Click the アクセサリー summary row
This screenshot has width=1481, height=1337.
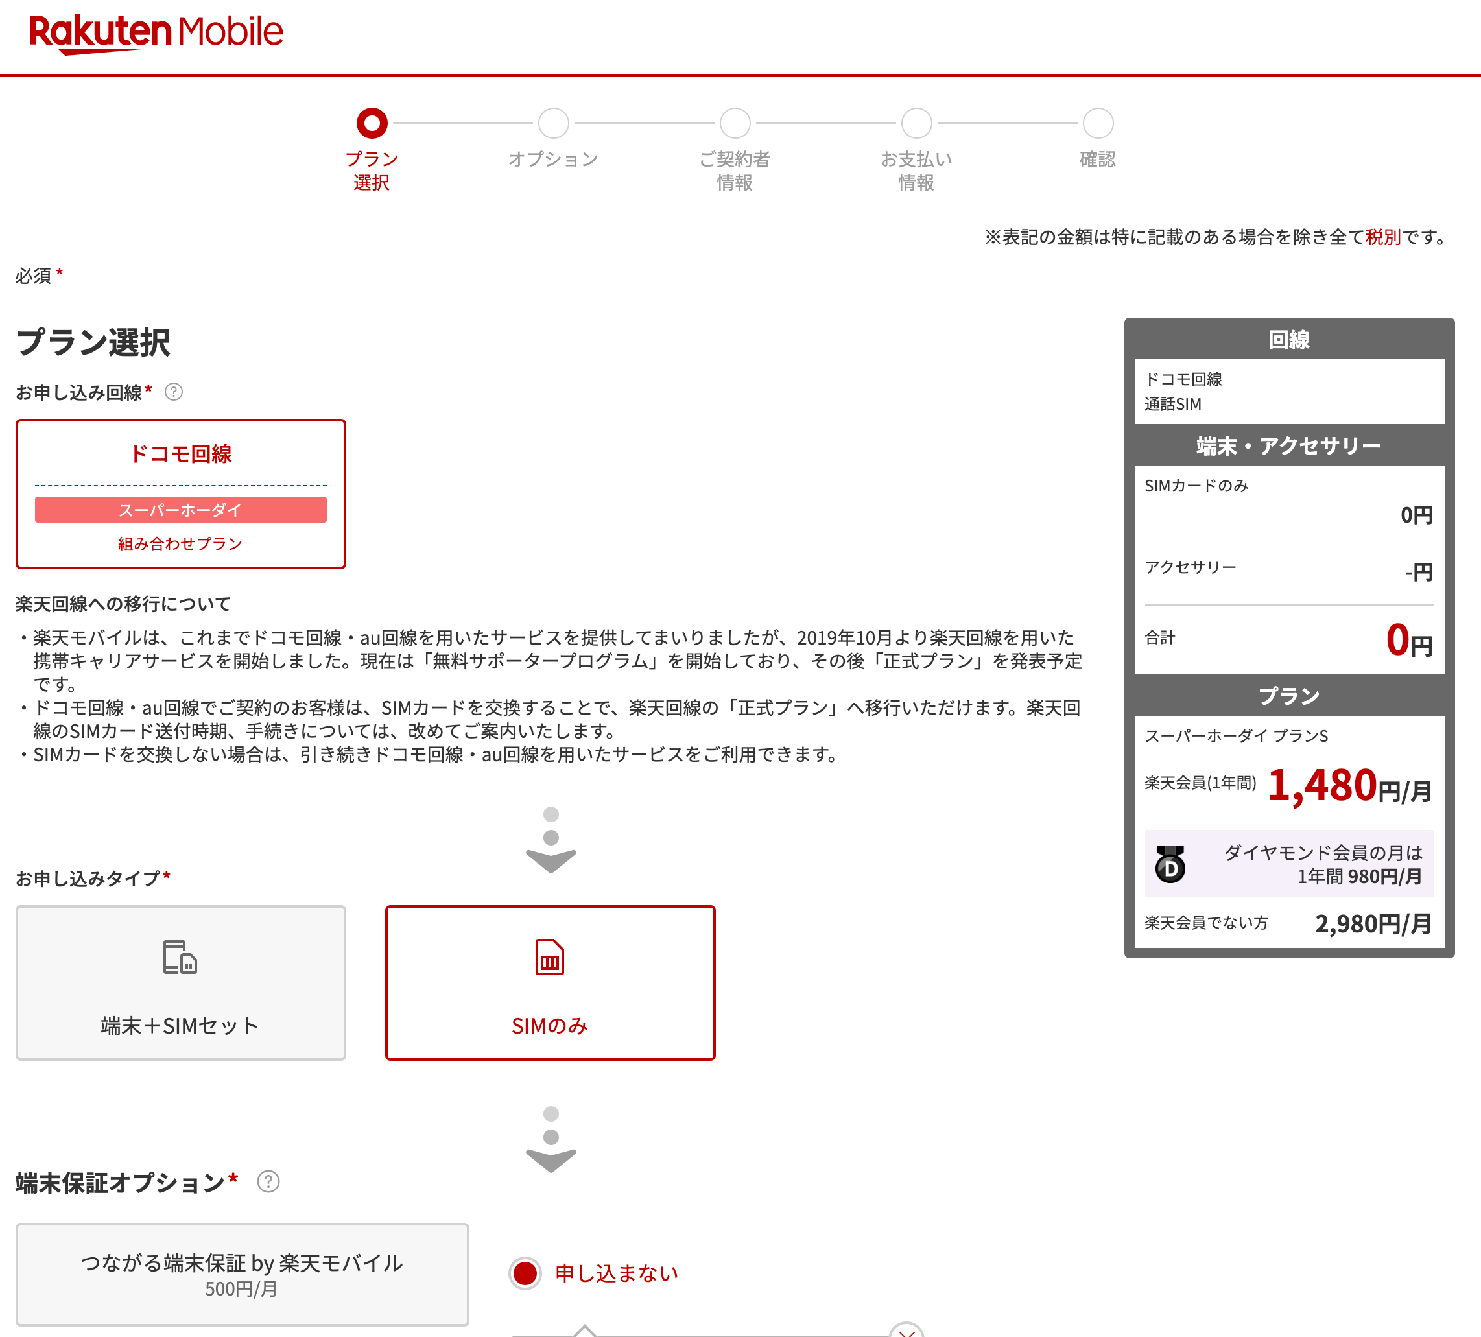click(1289, 570)
